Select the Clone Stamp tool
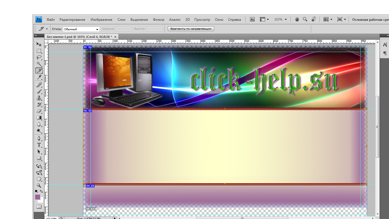 (x=39, y=98)
